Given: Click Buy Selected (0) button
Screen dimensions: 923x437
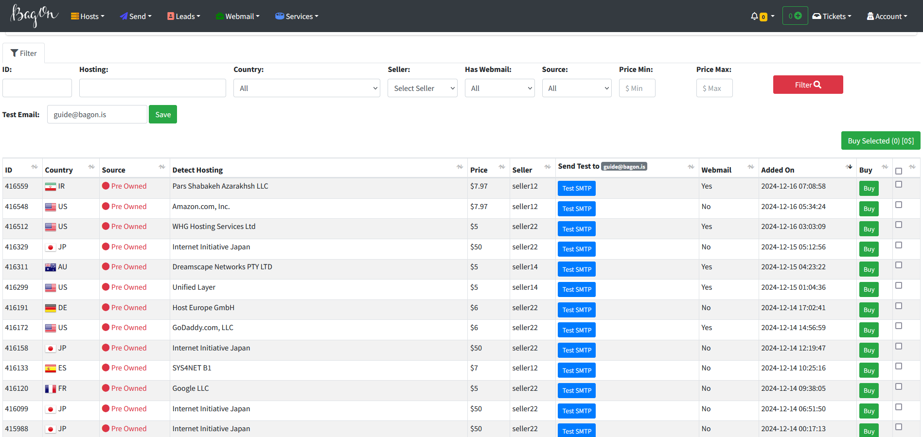Looking at the screenshot, I should click(881, 140).
